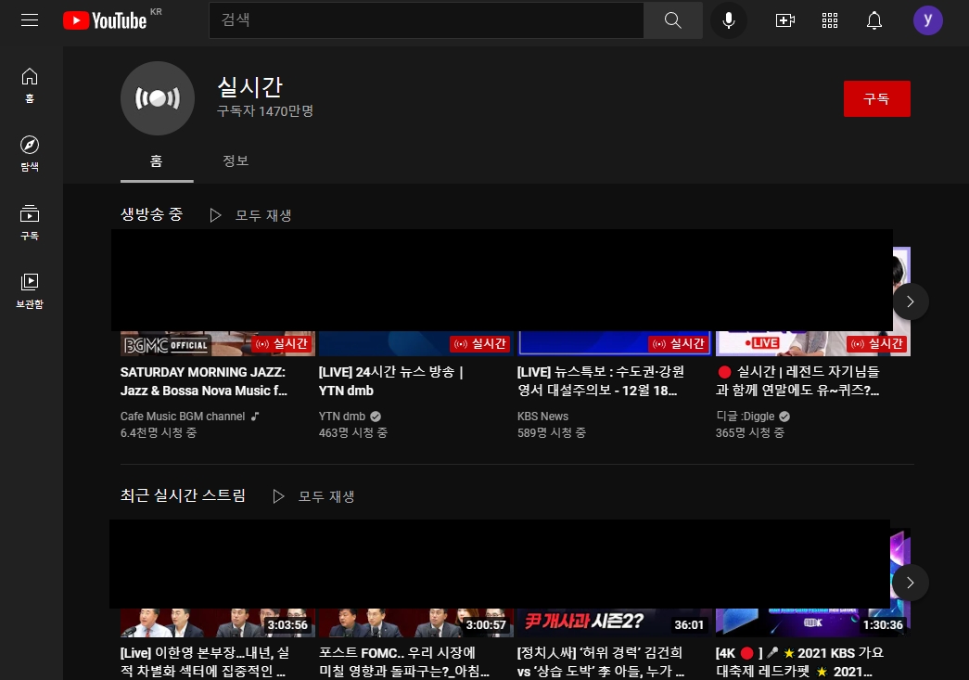Switch to the 홈 channel tab

pyautogui.click(x=157, y=161)
